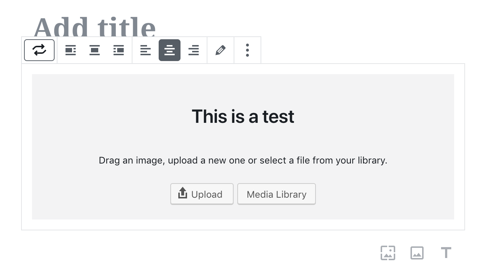This screenshot has width=484, height=274.
Task: Click the 'Drag an image' instruction text
Action: tap(243, 160)
